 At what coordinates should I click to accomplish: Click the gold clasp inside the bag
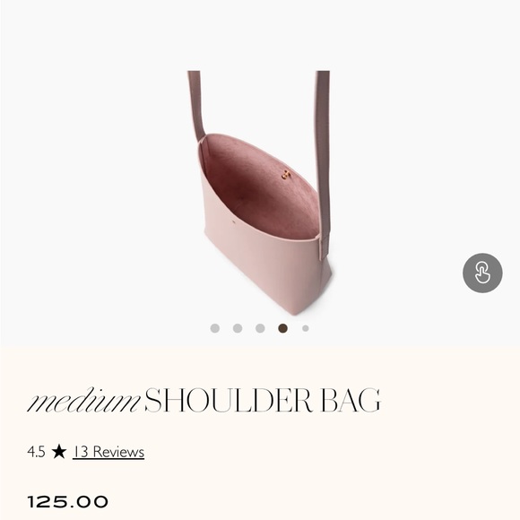[285, 174]
